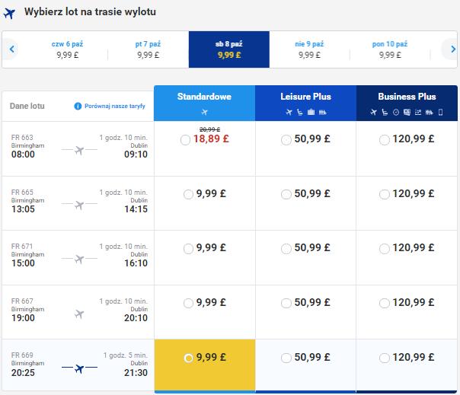Click the plane icon under Business Plus
This screenshot has height=395, width=460.
tap(373, 112)
